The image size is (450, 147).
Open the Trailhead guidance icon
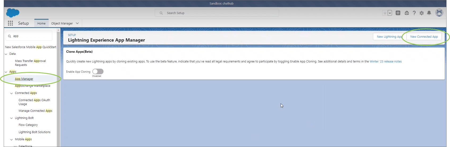click(x=407, y=13)
